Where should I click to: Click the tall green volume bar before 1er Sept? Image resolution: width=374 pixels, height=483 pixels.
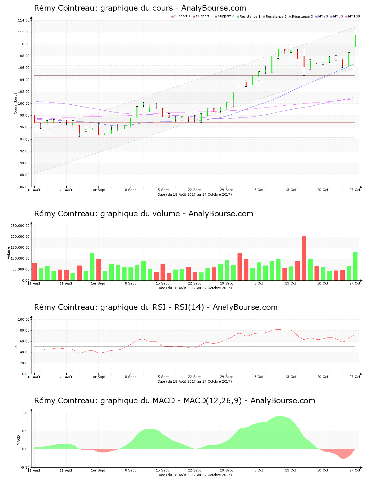(x=92, y=267)
